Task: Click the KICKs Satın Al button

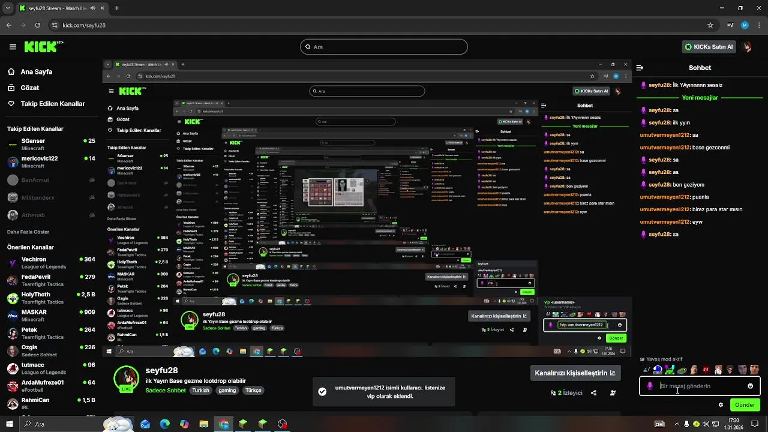Action: coord(709,47)
